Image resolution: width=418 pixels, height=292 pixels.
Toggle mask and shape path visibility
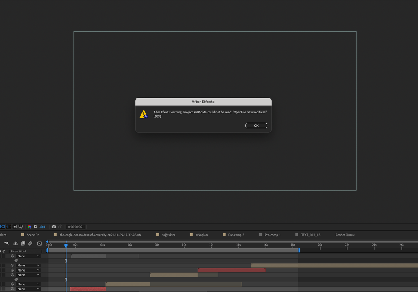click(8, 227)
